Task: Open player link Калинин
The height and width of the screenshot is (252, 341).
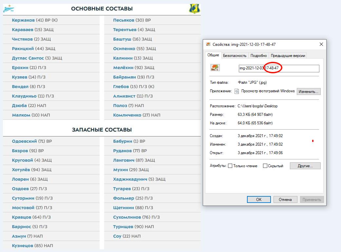Action: point(123,58)
